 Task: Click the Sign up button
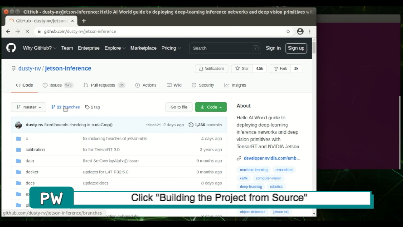296,48
